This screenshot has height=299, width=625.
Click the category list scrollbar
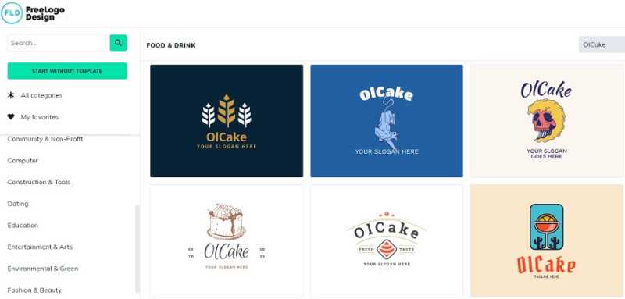(137, 248)
